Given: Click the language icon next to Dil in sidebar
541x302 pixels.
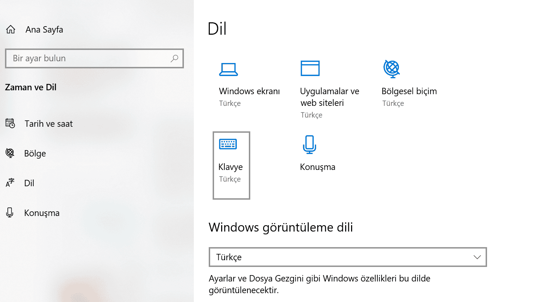Looking at the screenshot, I should click(10, 183).
